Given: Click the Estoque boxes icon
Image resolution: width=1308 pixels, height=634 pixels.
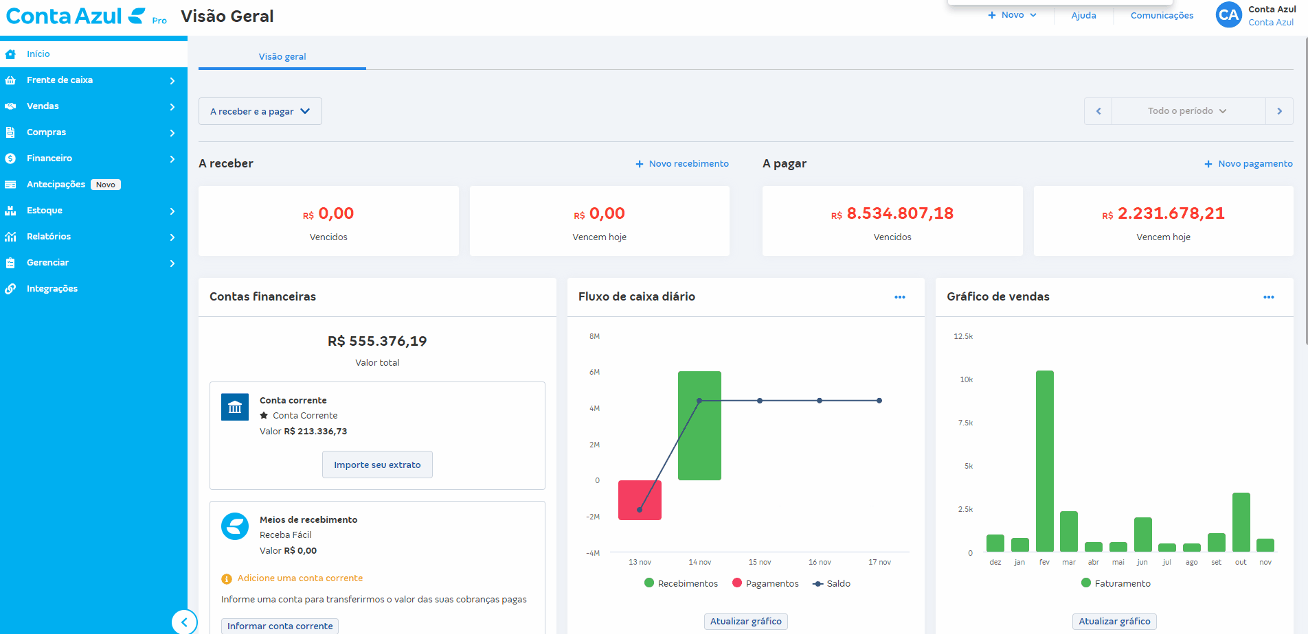Looking at the screenshot, I should tap(10, 211).
